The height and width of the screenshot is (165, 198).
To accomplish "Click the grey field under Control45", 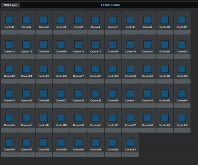I will pos(9,130).
